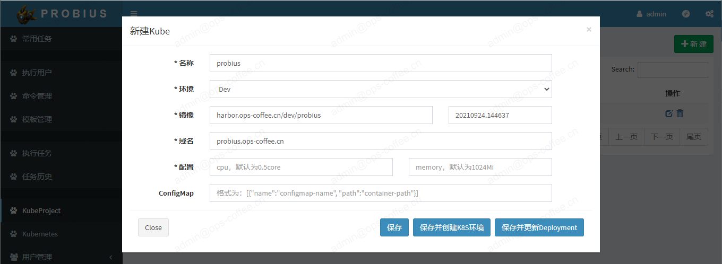Click the Probius logo icon
Viewport: 722px width, 264px height.
click(25, 14)
